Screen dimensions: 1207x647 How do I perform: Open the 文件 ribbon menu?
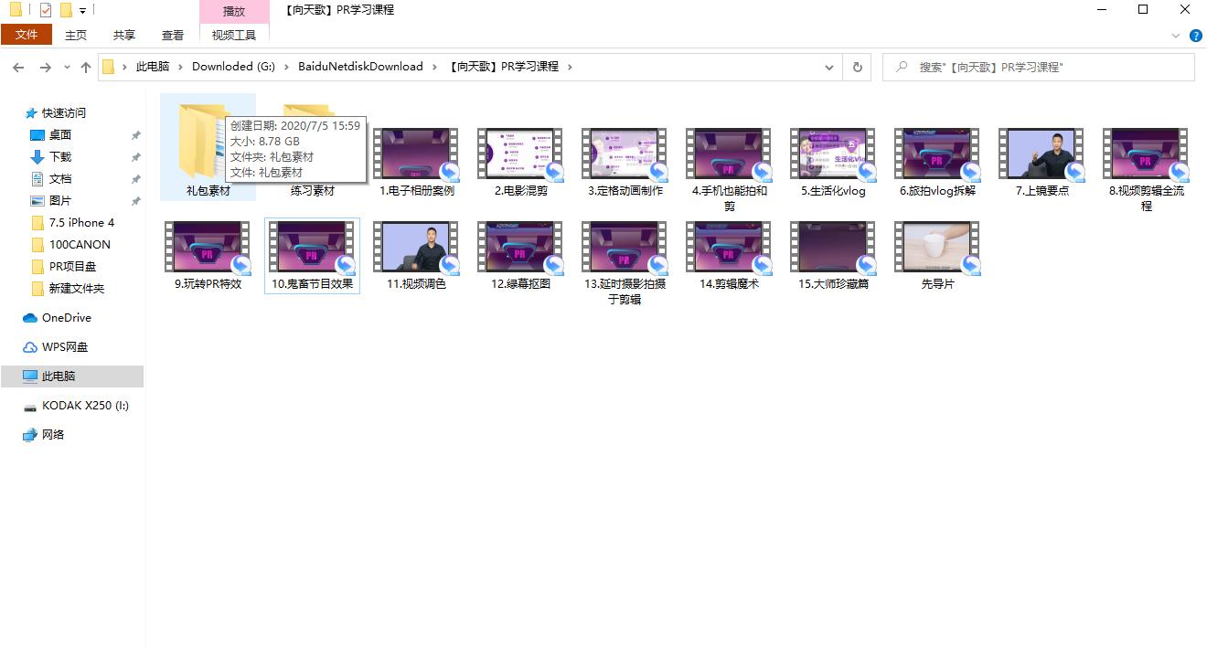(x=27, y=35)
